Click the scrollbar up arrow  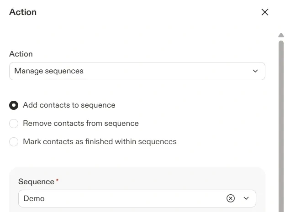point(281,35)
